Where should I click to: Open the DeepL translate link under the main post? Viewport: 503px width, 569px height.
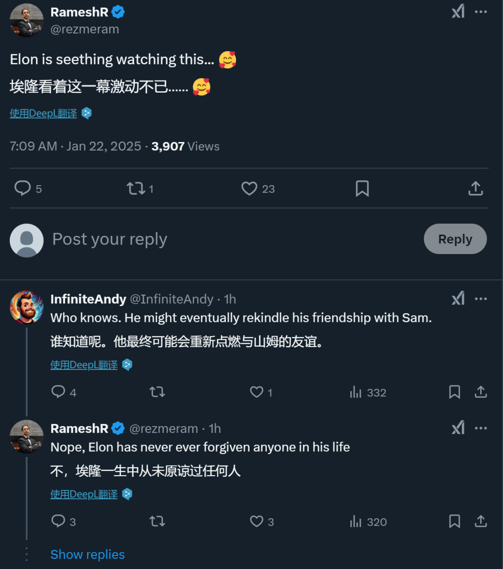[43, 114]
